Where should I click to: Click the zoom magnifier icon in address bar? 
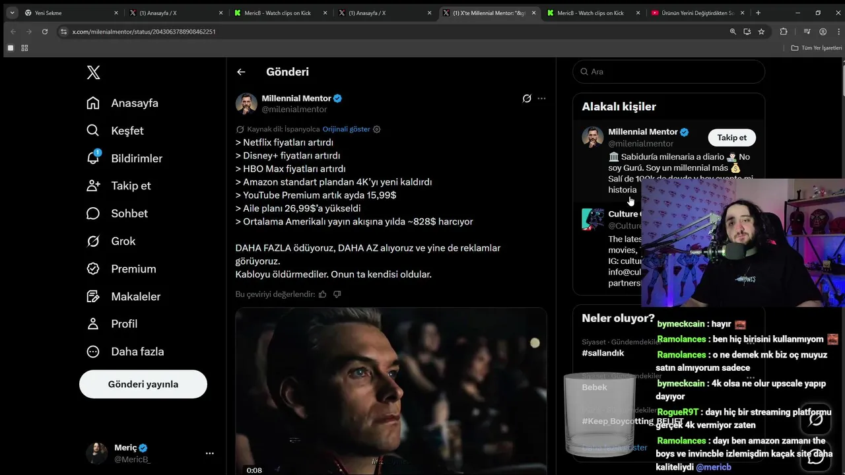pyautogui.click(x=733, y=32)
